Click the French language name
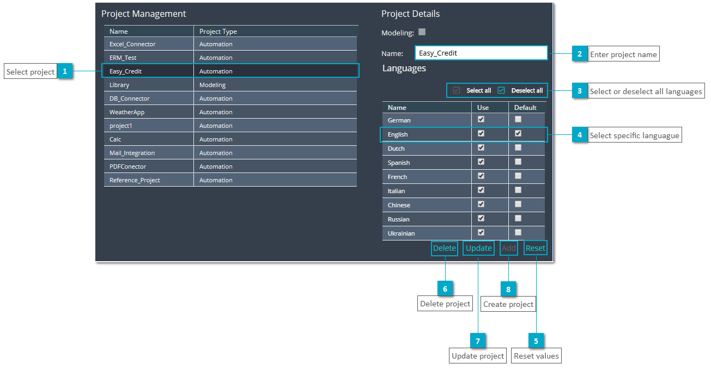 pos(397,177)
